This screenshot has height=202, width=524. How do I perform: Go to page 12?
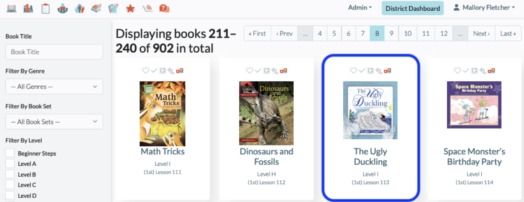click(x=444, y=33)
